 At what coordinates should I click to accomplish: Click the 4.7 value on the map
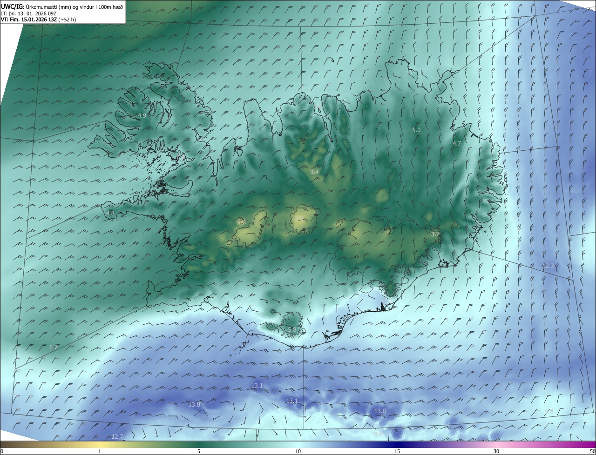(x=457, y=144)
